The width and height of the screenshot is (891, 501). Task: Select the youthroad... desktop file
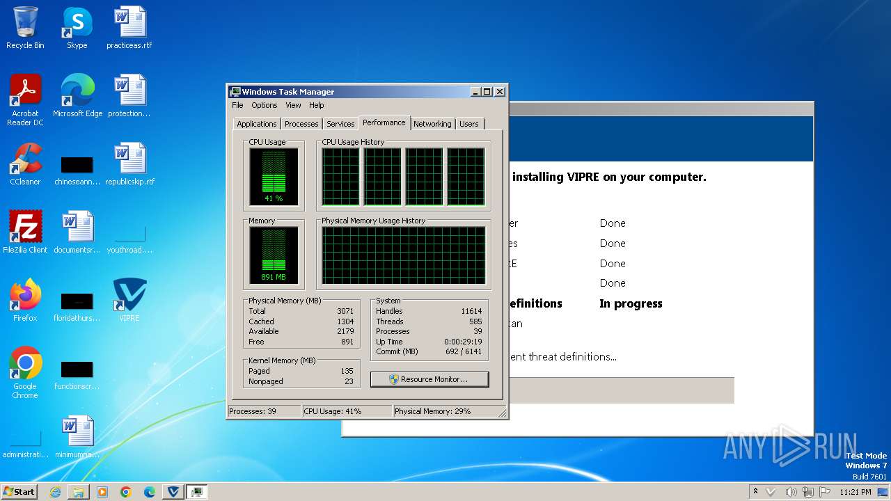129,239
